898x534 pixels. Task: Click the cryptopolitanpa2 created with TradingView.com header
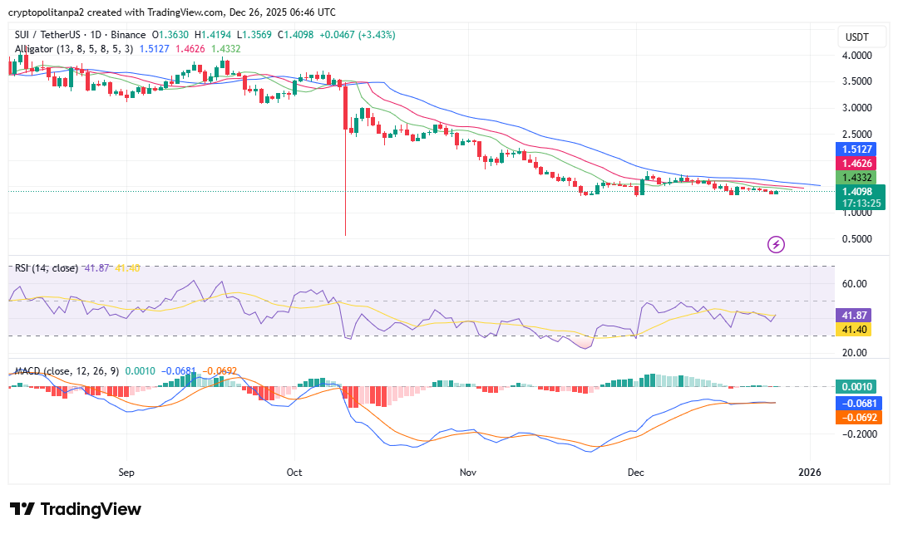[172, 12]
